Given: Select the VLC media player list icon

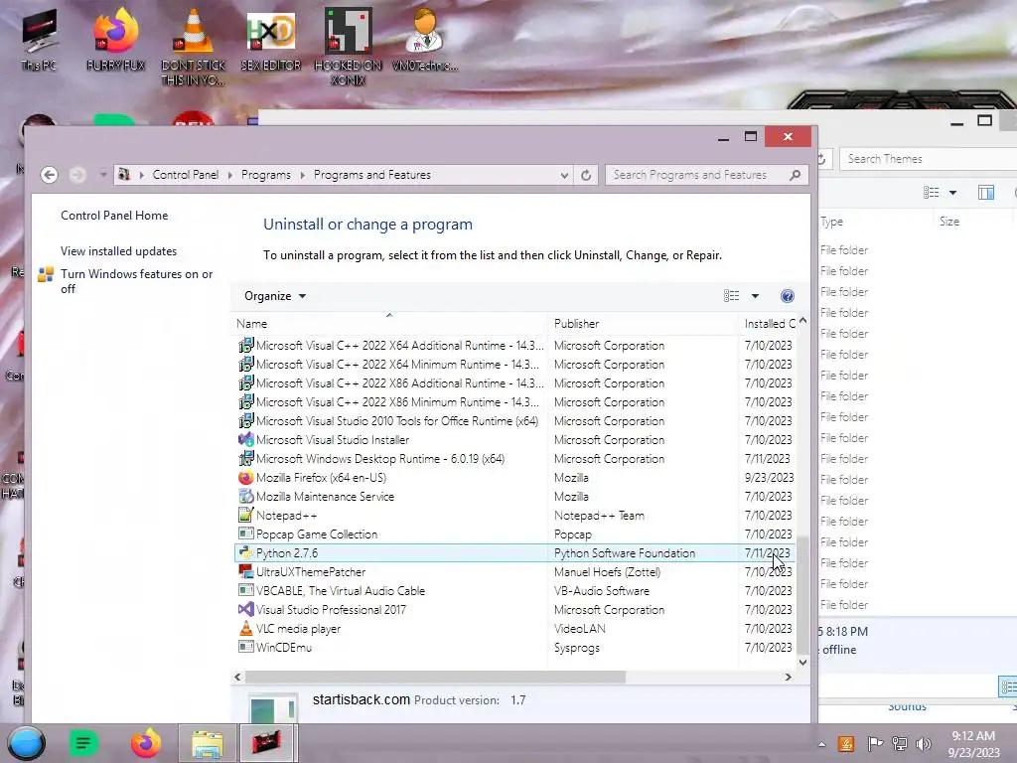Looking at the screenshot, I should 246,628.
